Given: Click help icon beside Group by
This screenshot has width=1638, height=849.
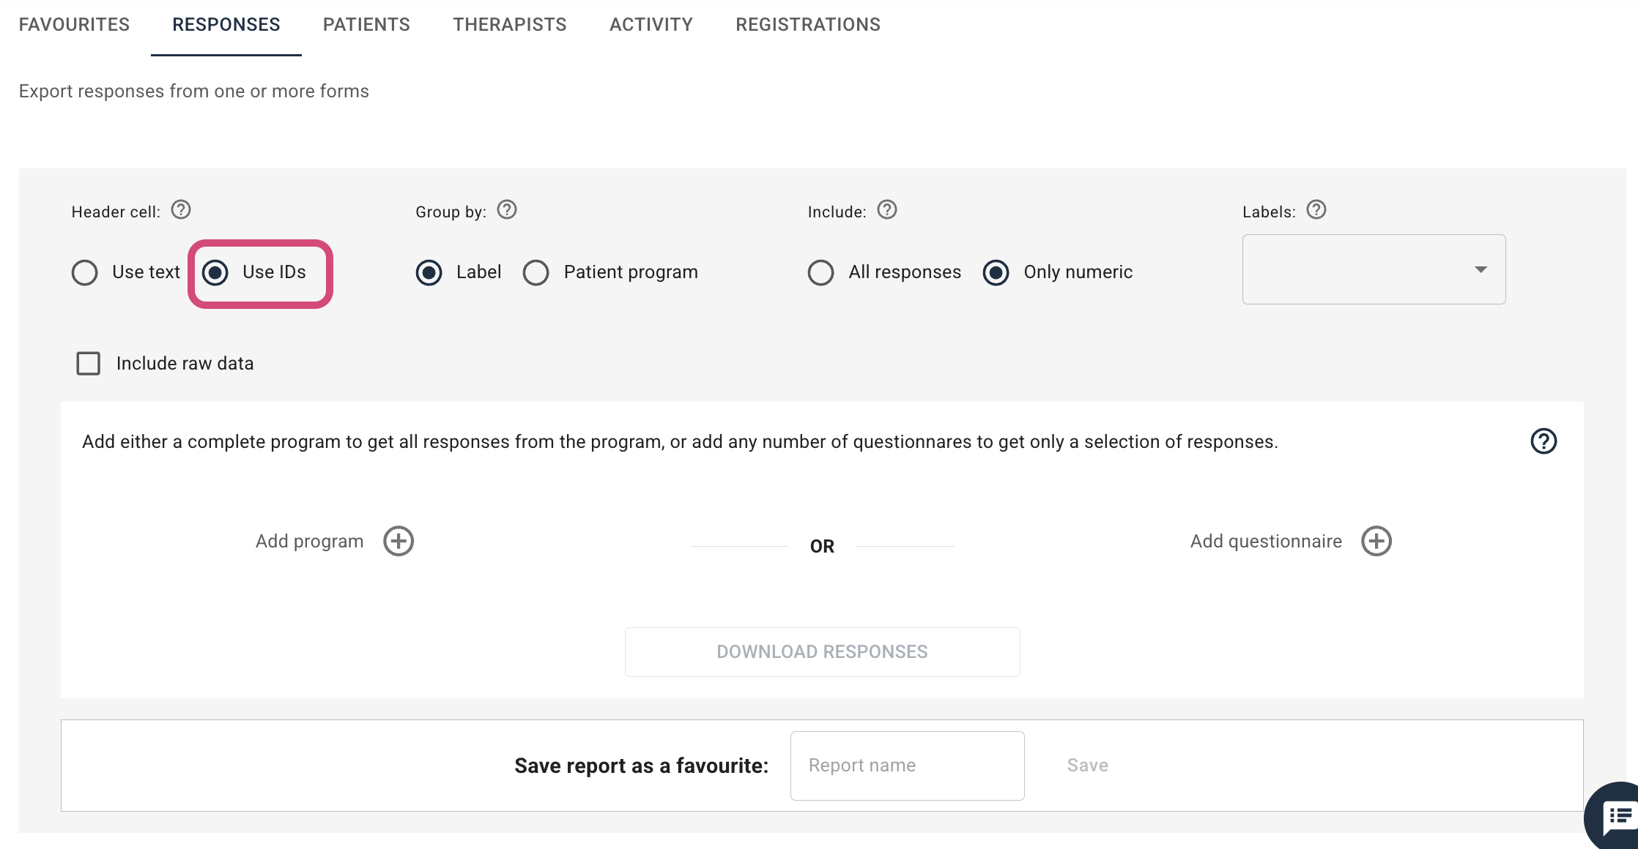Looking at the screenshot, I should 507,210.
